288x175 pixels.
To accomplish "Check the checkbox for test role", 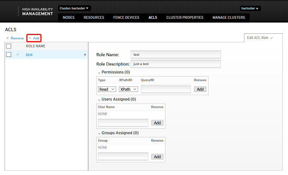I will tap(9, 54).
